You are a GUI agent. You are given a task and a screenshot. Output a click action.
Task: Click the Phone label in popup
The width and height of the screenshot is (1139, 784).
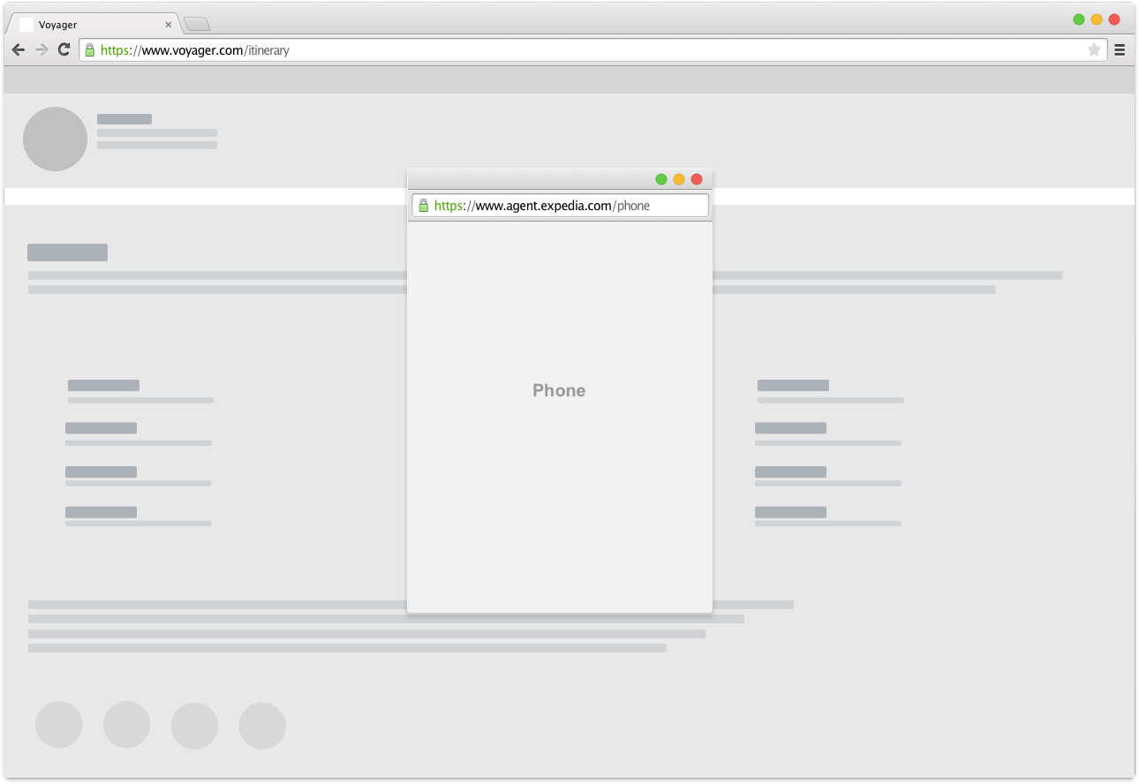(559, 390)
